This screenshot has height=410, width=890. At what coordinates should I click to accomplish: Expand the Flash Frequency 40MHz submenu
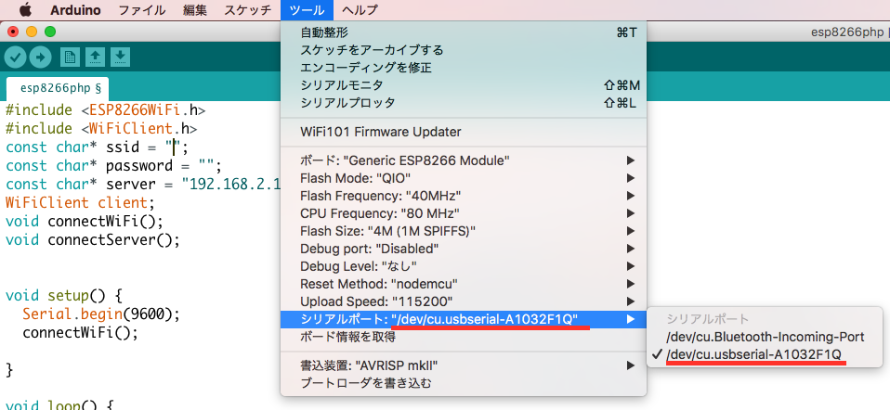point(464,196)
